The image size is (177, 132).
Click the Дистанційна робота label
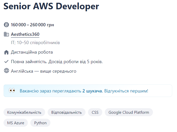pyautogui.click(x=32, y=52)
